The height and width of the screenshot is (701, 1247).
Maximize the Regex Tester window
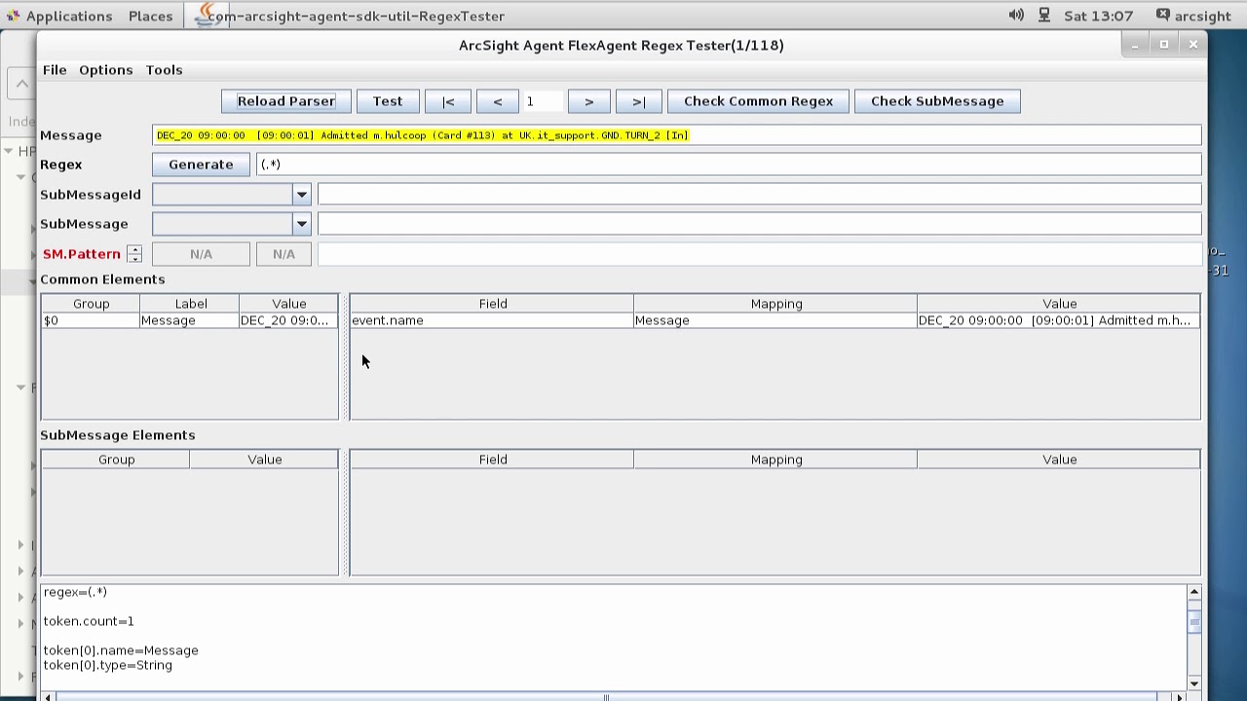pos(1164,45)
